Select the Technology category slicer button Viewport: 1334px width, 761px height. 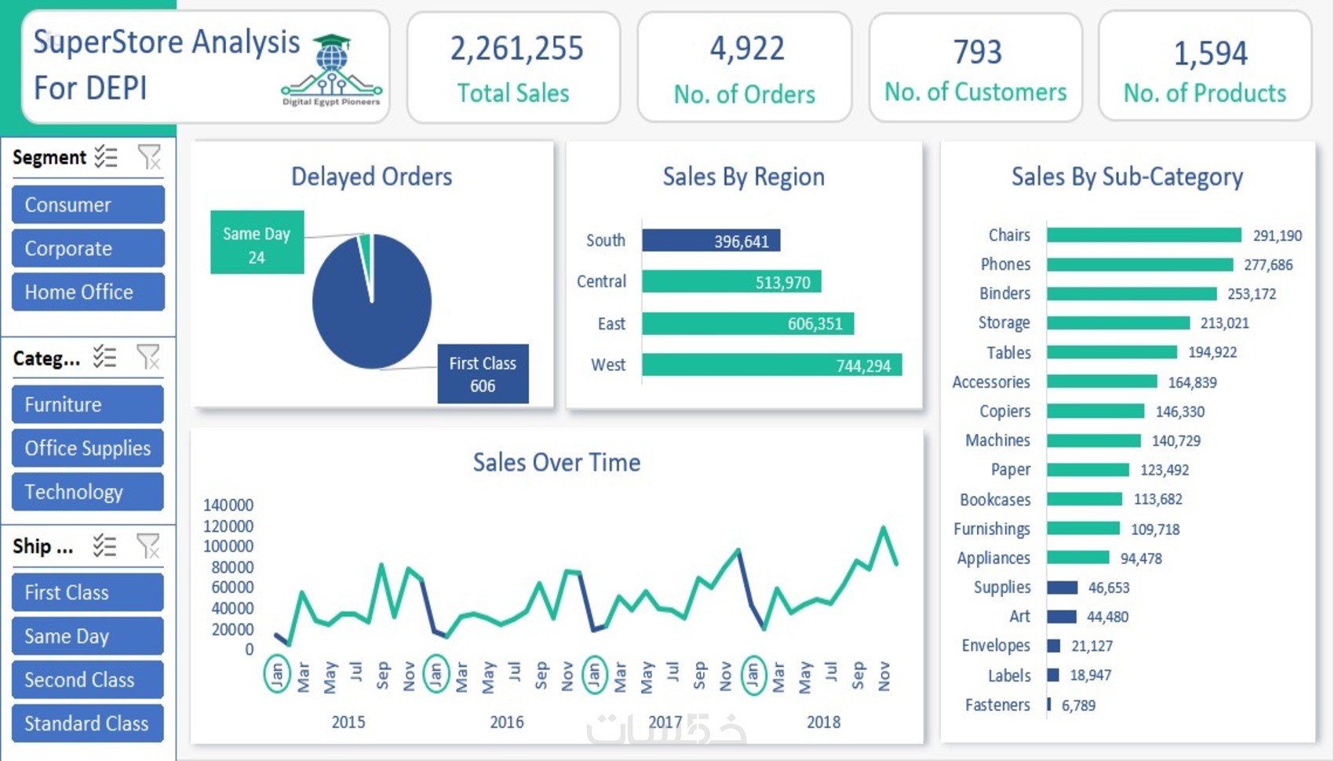88,492
